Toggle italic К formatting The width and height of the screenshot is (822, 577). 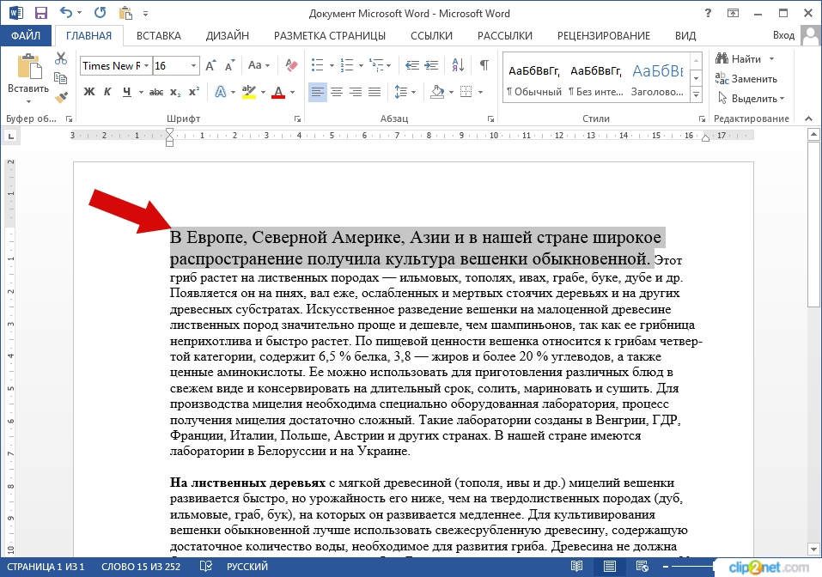(x=108, y=92)
